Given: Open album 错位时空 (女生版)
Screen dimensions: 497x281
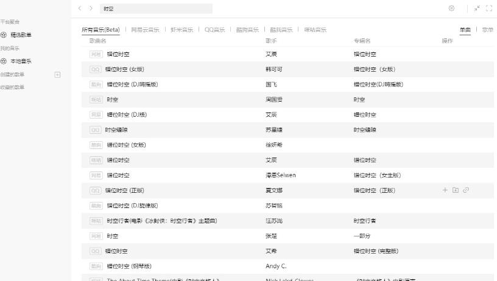Looking at the screenshot, I should [x=377, y=175].
